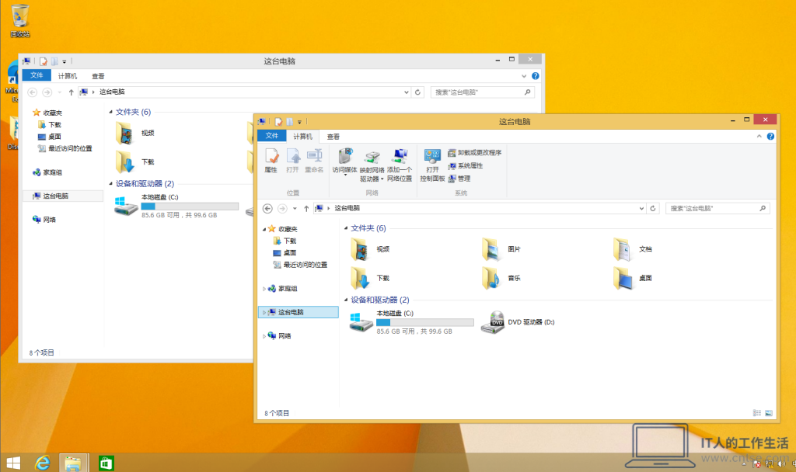Collapse 文件夹 (6) group in front window
Screen dimensions: 796x472
point(346,228)
